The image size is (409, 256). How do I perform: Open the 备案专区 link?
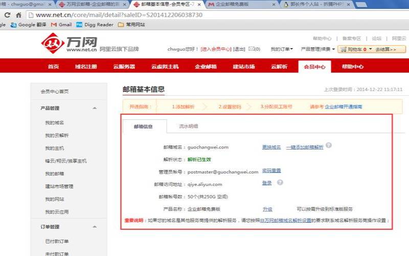click(x=351, y=38)
